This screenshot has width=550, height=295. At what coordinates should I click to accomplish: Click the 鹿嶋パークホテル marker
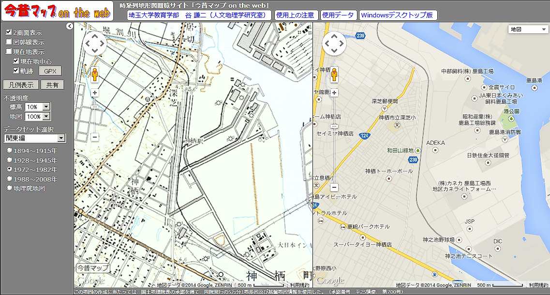(343, 227)
